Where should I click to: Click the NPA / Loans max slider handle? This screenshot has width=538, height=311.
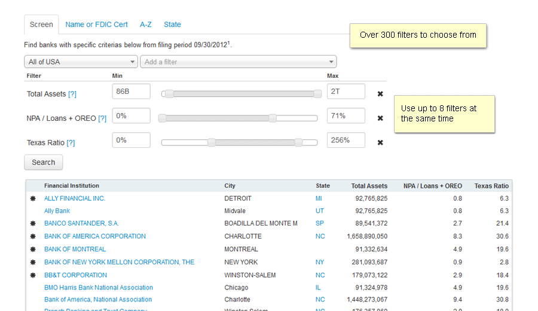(x=273, y=118)
